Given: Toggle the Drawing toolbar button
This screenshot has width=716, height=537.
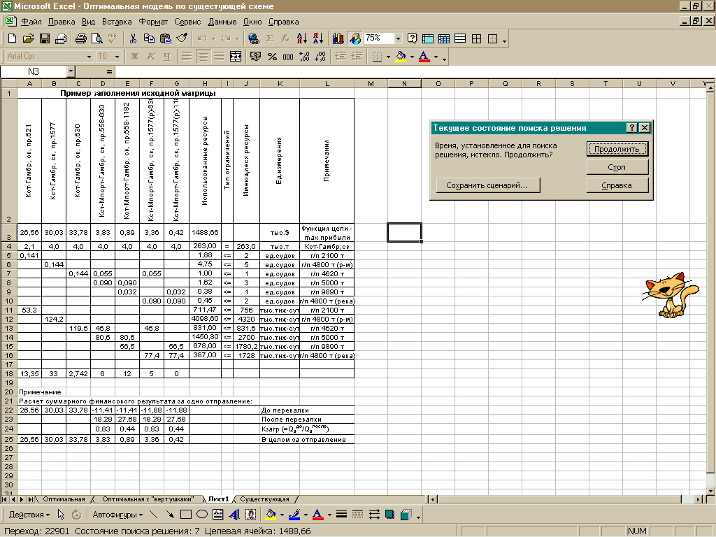Looking at the screenshot, I should (355, 39).
